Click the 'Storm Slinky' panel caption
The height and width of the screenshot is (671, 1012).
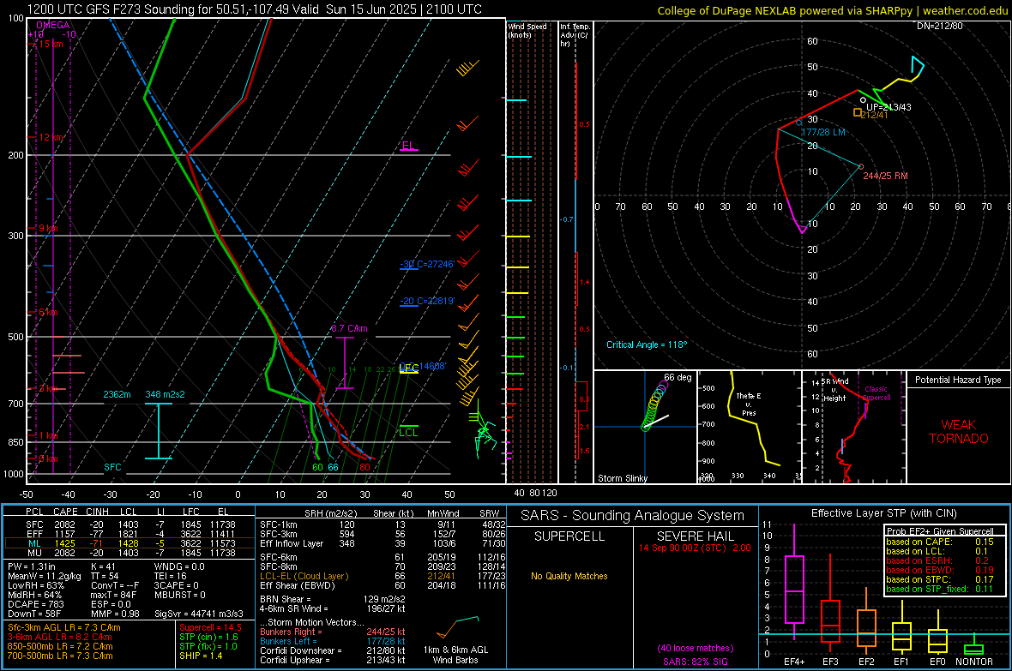click(x=622, y=478)
